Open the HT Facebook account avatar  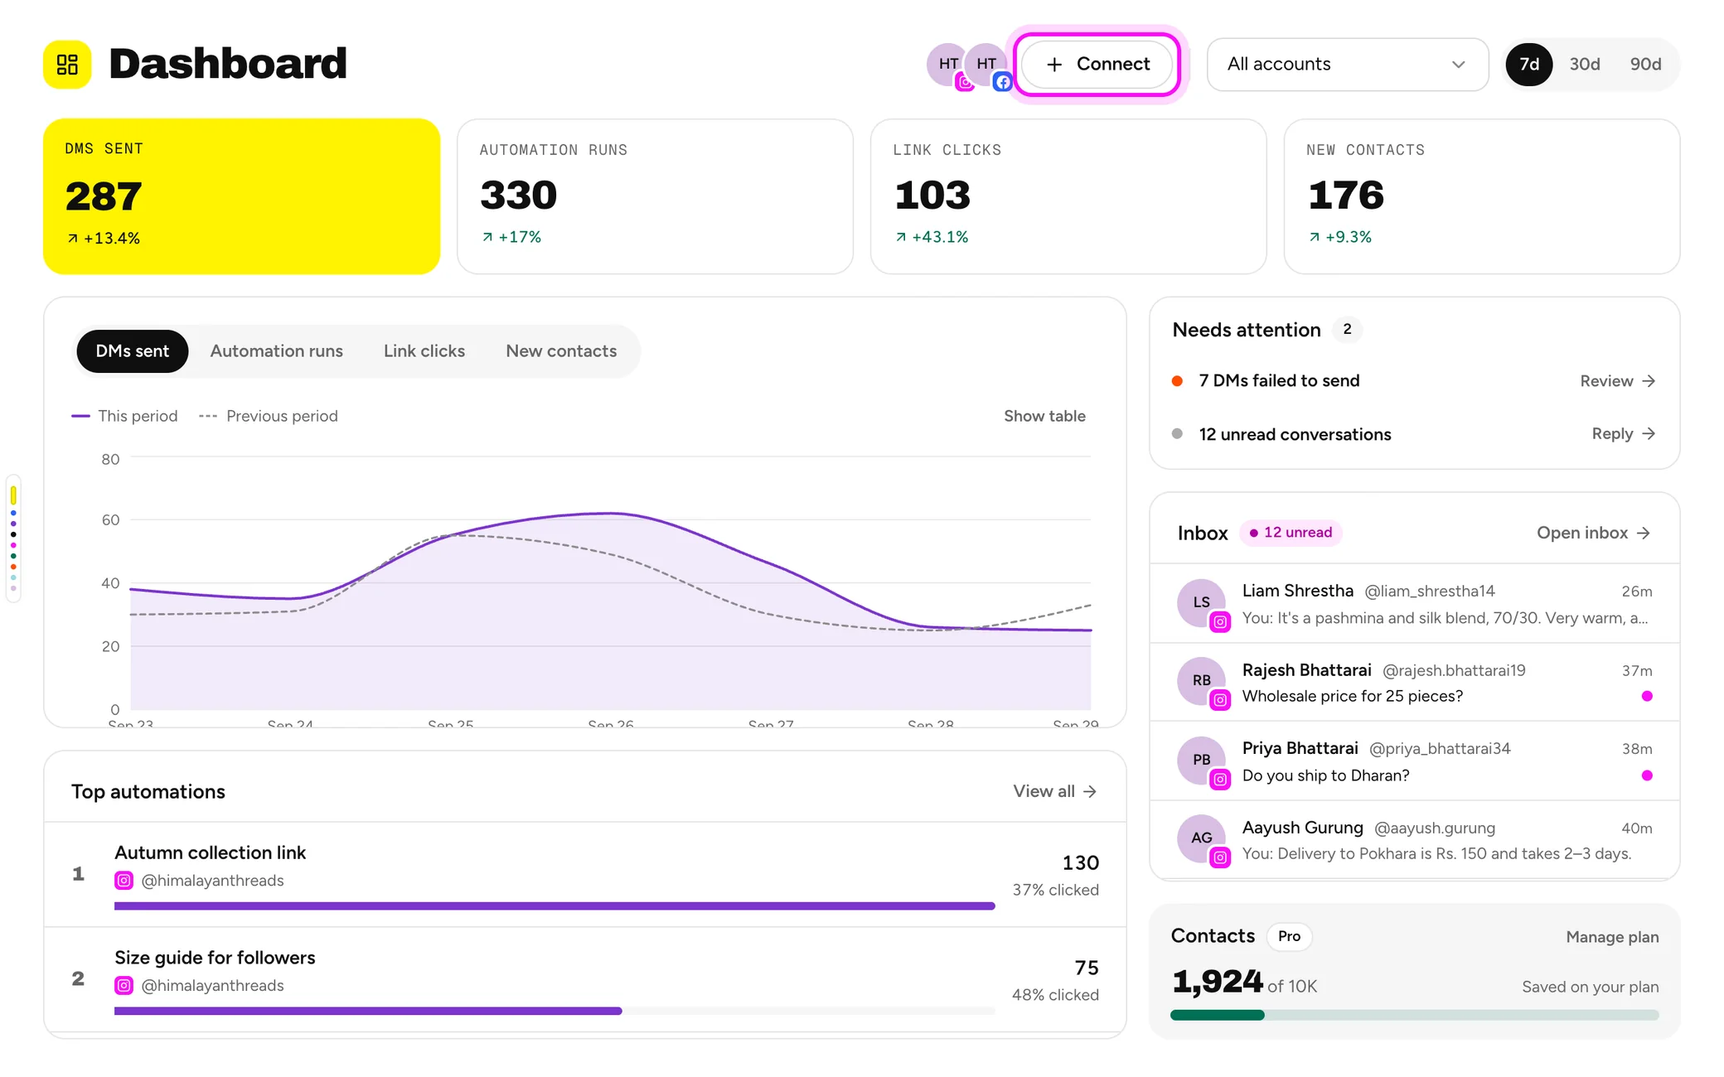click(986, 65)
